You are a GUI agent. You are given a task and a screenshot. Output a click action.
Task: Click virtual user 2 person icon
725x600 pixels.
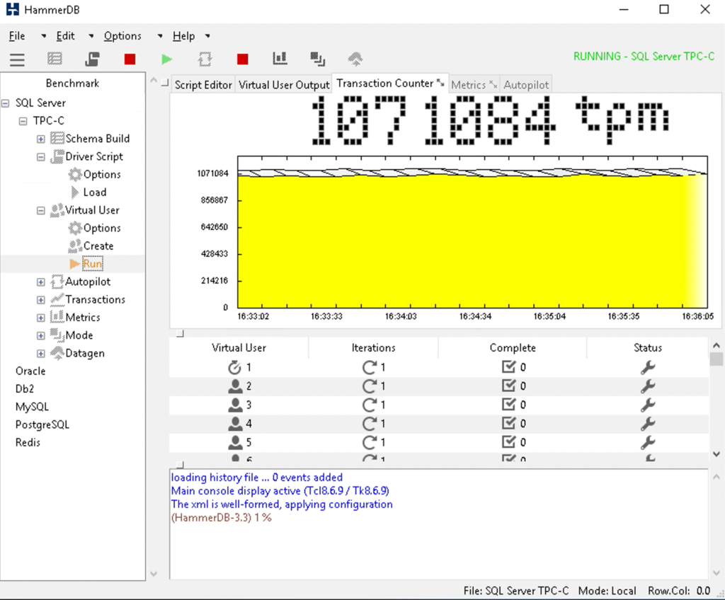(x=235, y=386)
